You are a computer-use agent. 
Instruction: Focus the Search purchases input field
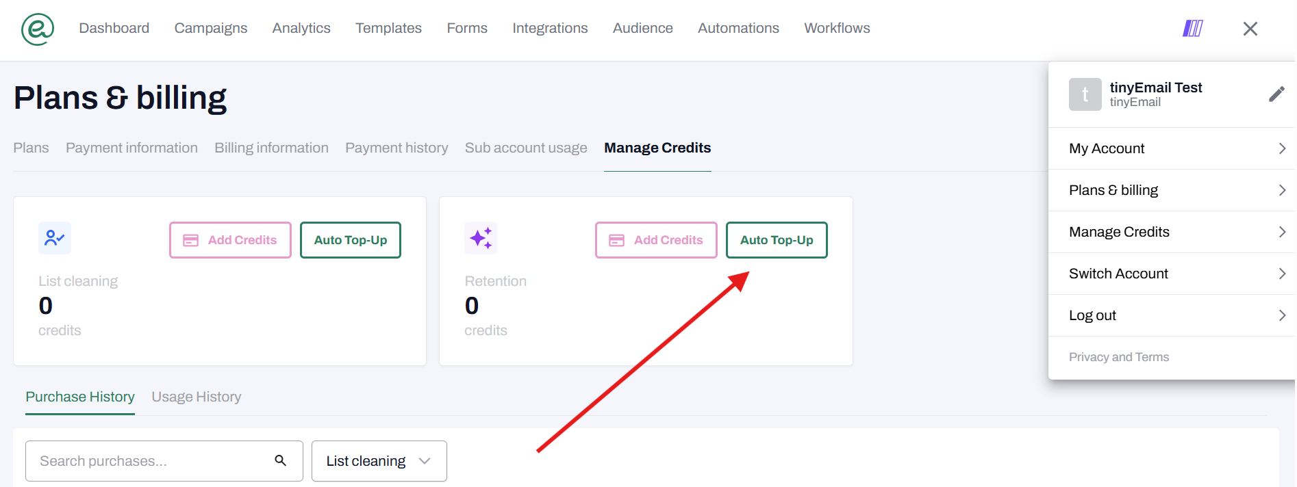click(151, 461)
